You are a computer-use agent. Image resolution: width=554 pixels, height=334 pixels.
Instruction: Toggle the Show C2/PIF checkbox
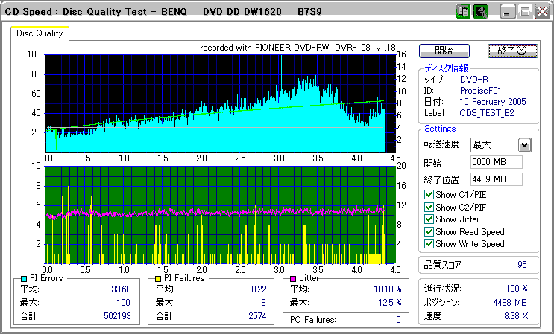tap(428, 207)
